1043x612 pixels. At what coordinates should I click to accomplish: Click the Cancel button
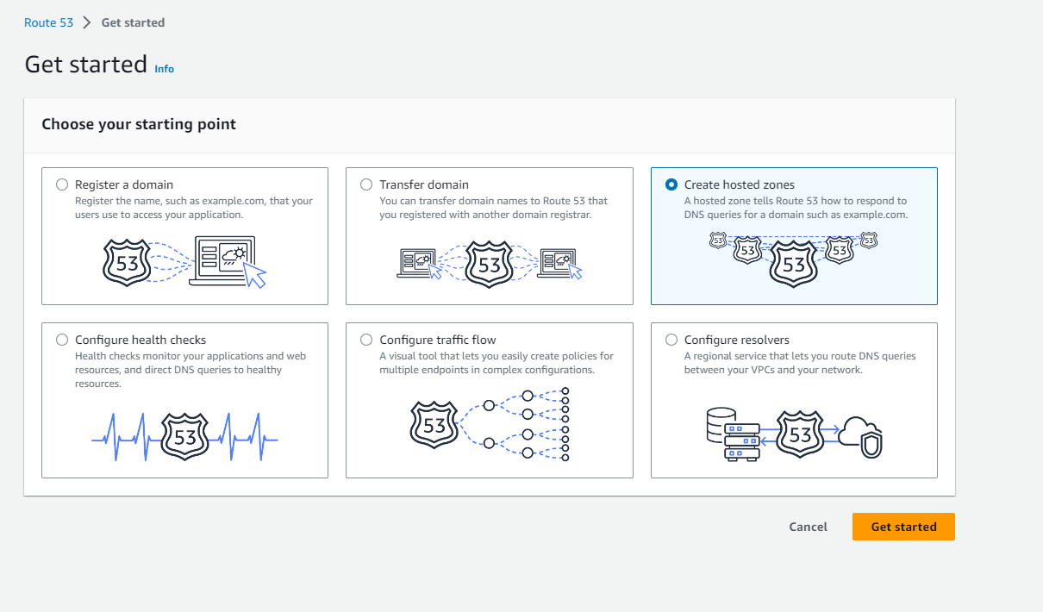click(x=808, y=527)
